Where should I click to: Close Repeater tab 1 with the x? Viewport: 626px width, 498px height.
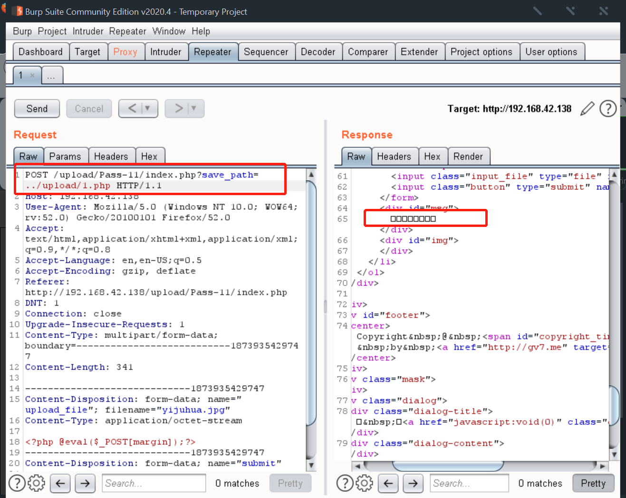pos(32,75)
